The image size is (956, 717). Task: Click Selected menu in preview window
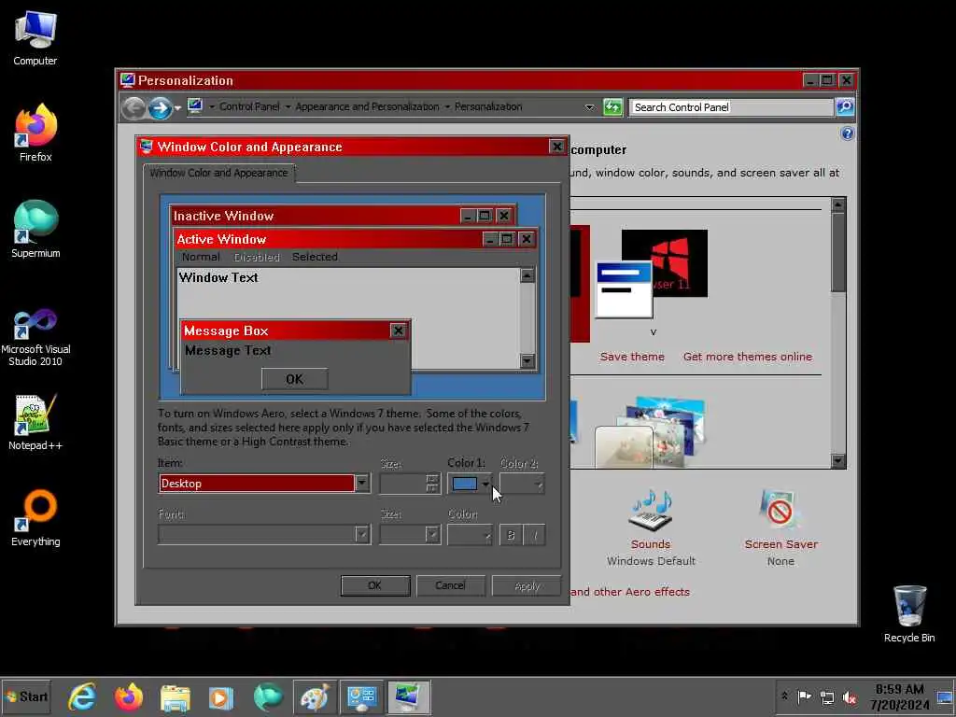point(315,257)
